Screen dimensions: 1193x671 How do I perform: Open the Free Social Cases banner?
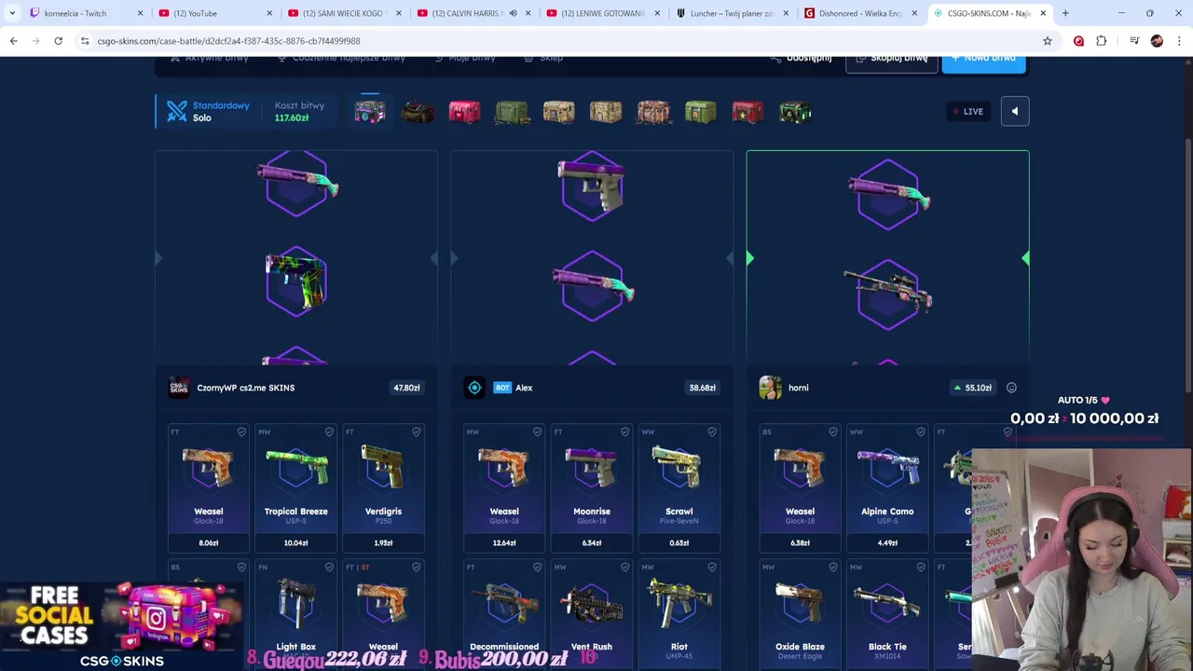pyautogui.click(x=121, y=626)
